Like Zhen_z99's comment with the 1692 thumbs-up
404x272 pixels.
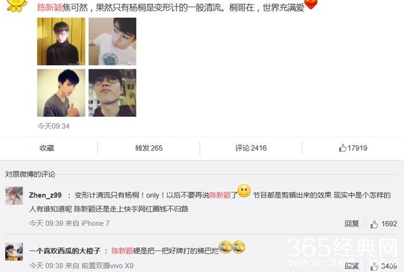point(374,224)
